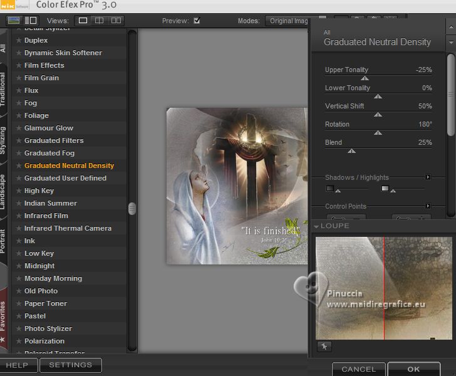Collapse the Loupe panel triangle
This screenshot has width=456, height=376.
tap(316, 226)
